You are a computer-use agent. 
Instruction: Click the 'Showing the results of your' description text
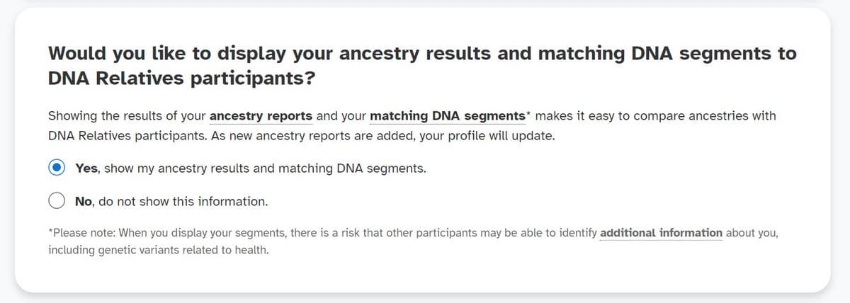(x=127, y=115)
